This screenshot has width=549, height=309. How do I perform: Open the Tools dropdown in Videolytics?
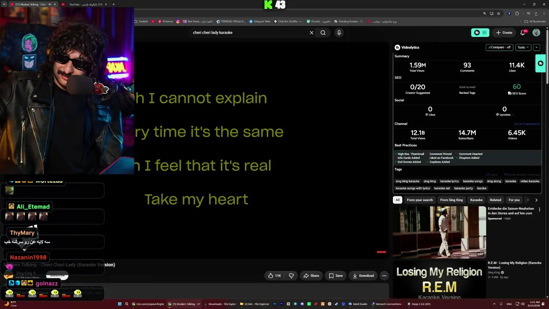(x=522, y=47)
